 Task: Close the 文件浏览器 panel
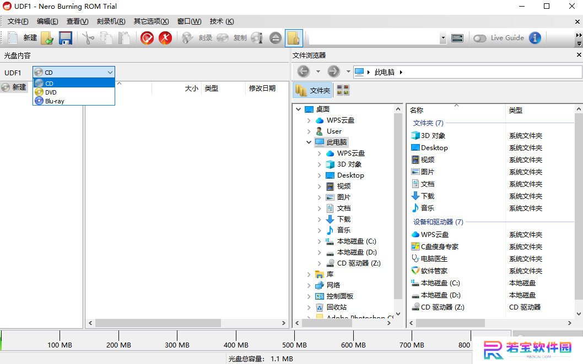[x=579, y=55]
